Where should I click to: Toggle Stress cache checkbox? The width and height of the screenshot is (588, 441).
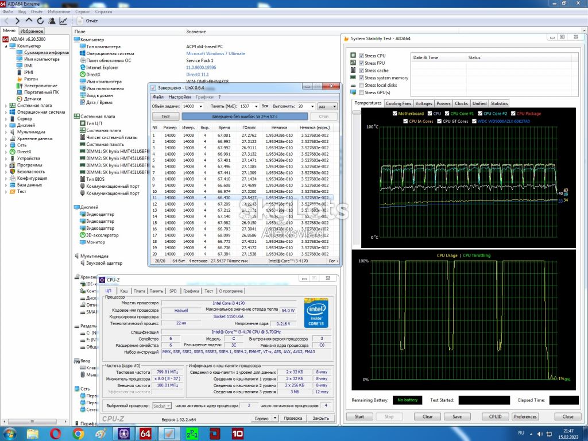pyautogui.click(x=362, y=70)
